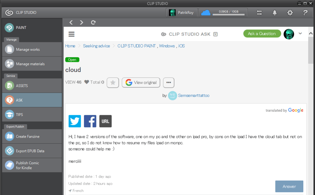Select the ASK service in the sidebar
Image resolution: width=315 pixels, height=195 pixels.
(32, 100)
